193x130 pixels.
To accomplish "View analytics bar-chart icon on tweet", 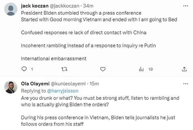I will pos(141,69).
